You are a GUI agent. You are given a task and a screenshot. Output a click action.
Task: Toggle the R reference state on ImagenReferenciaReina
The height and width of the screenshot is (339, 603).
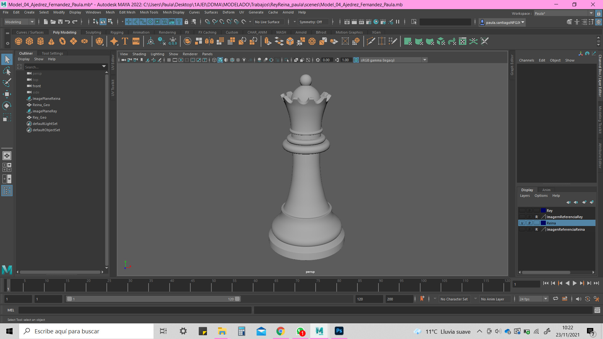coord(536,229)
